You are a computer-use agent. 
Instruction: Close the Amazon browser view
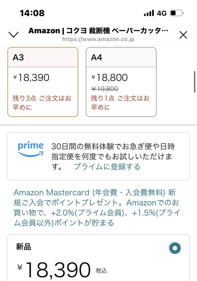pyautogui.click(x=183, y=35)
